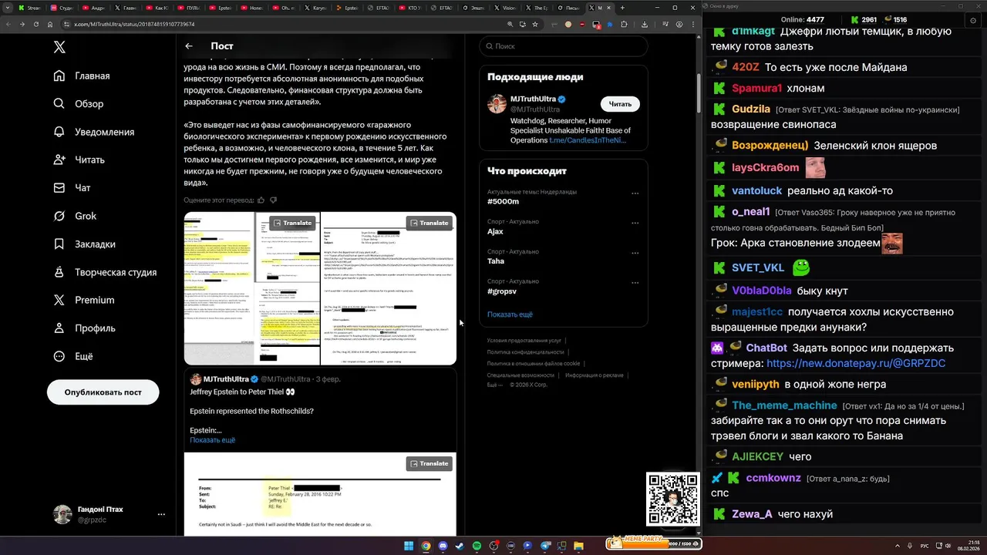987x555 pixels.
Task: Open Чат messages
Action: (72, 187)
